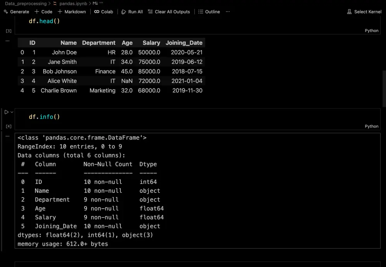Click the memory usage line in output
The width and height of the screenshot is (386, 267).
click(63, 244)
